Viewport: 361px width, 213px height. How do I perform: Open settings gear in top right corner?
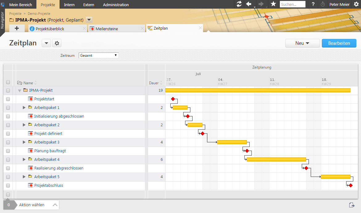click(x=356, y=4)
